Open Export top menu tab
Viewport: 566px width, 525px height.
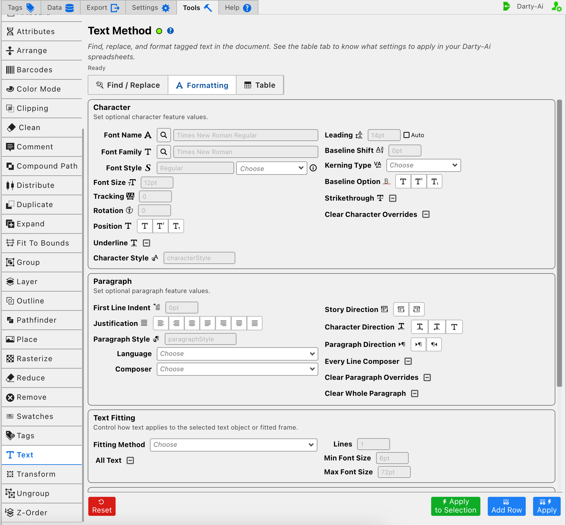tap(103, 7)
